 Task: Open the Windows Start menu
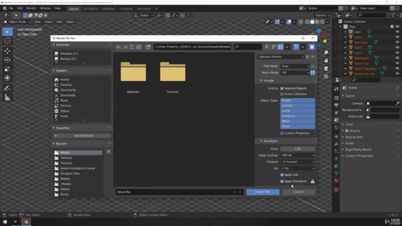5,222
